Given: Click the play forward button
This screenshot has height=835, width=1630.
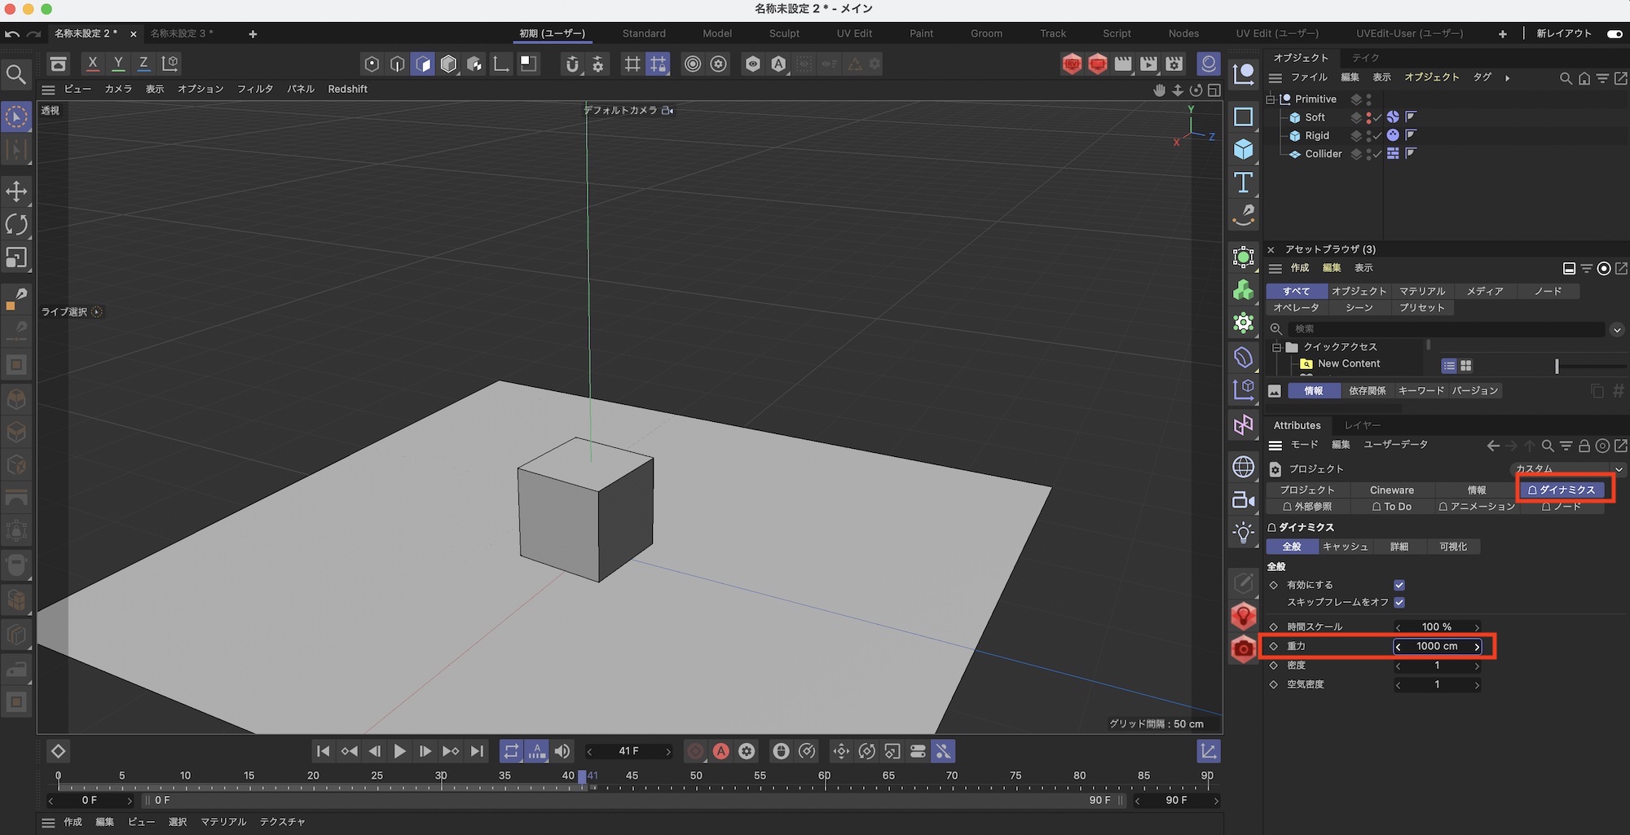Looking at the screenshot, I should coord(399,751).
